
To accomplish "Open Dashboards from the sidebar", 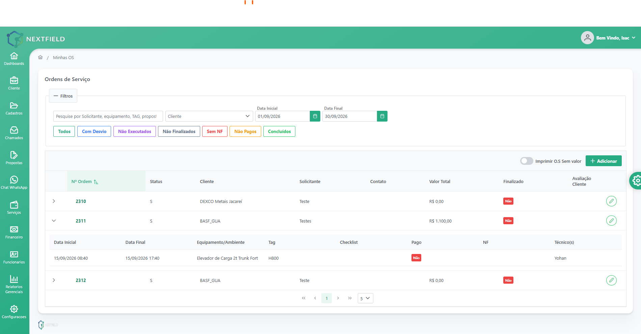I will tap(14, 59).
